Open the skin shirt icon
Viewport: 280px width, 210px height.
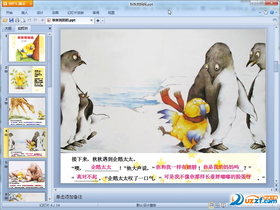click(x=266, y=12)
